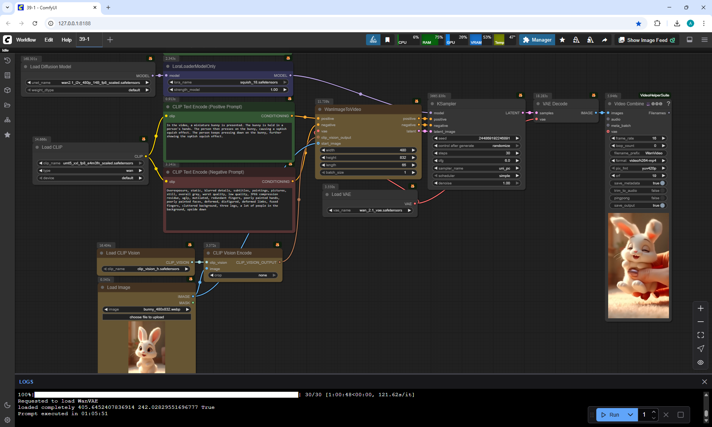Toggle link visibility eye icon
This screenshot has width=712, height=427.
click(x=700, y=362)
